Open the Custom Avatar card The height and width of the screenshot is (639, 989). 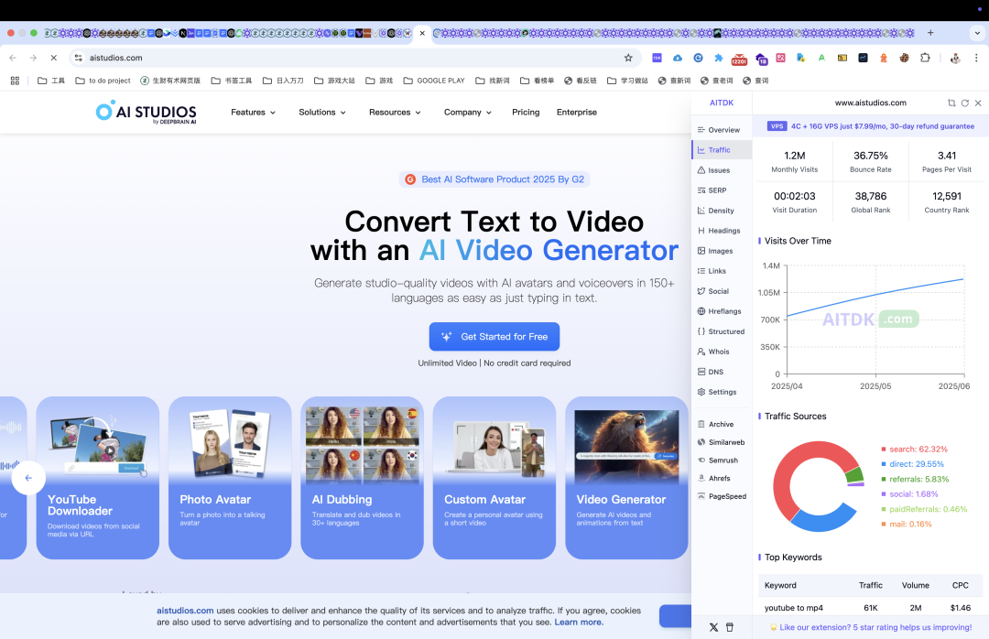[494, 478]
